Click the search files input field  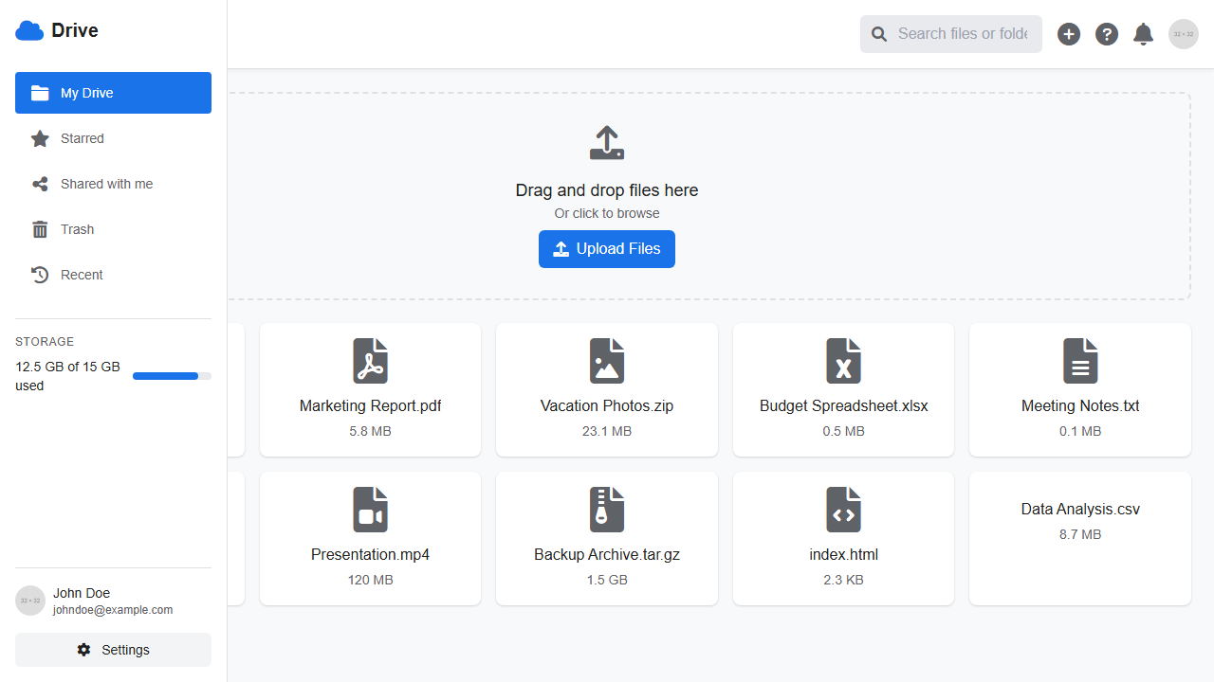pyautogui.click(x=951, y=33)
